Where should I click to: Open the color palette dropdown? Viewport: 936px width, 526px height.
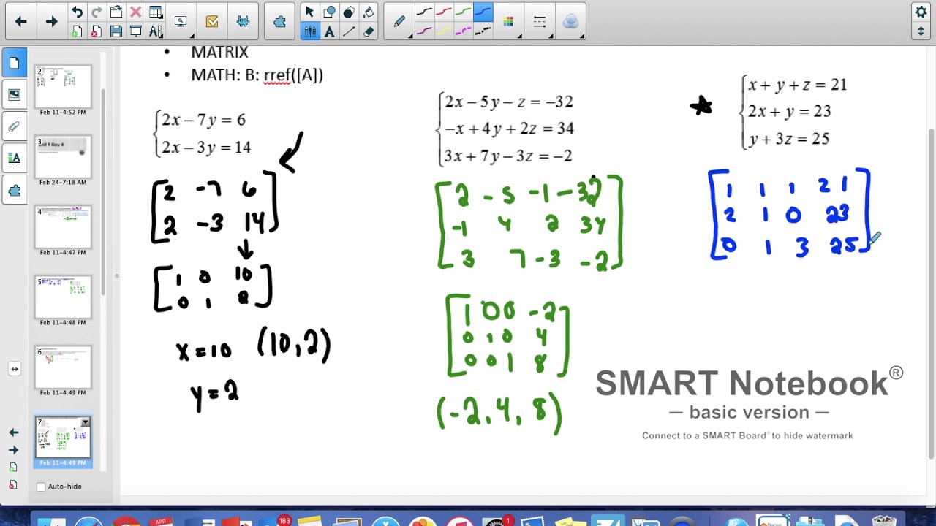coord(509,22)
